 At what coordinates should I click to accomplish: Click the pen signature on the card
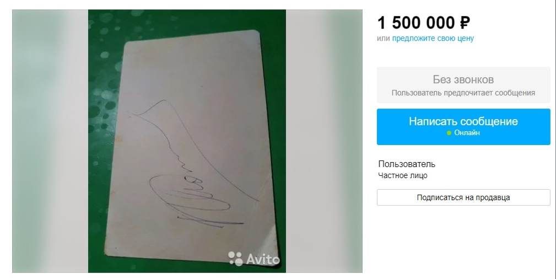coord(193,165)
